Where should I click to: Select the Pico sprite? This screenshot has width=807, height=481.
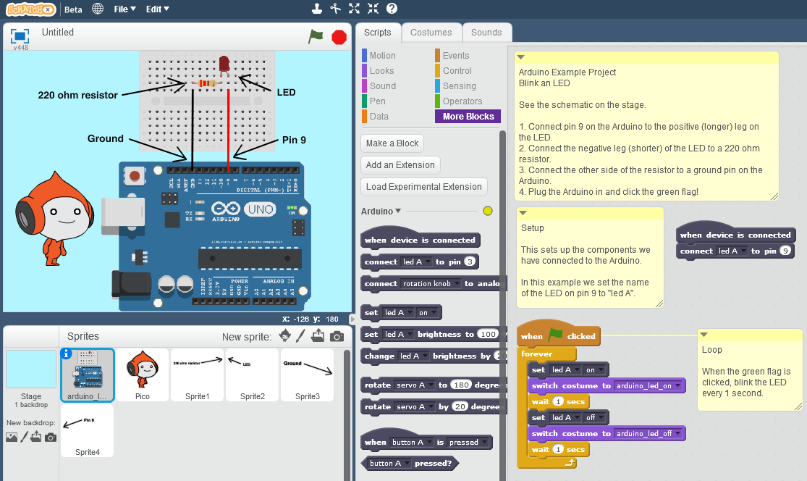click(x=143, y=375)
